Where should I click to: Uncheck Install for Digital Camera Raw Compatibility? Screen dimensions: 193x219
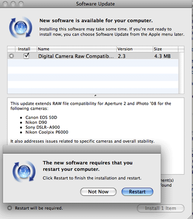click(26, 56)
